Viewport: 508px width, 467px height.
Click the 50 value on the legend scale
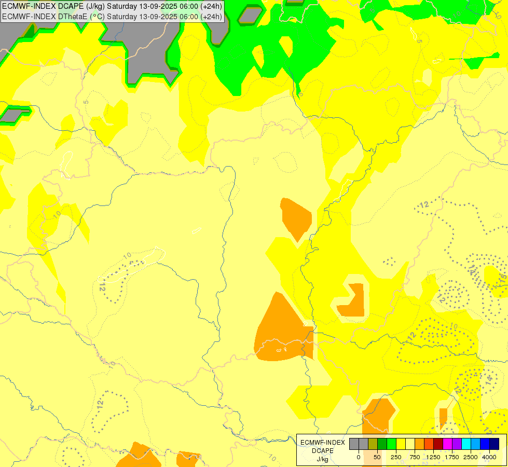tap(377, 457)
